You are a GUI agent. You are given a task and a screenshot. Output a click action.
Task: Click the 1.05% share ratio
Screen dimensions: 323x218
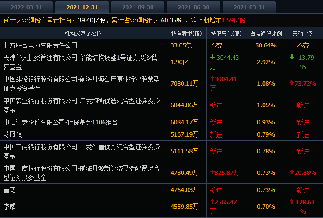266,105
